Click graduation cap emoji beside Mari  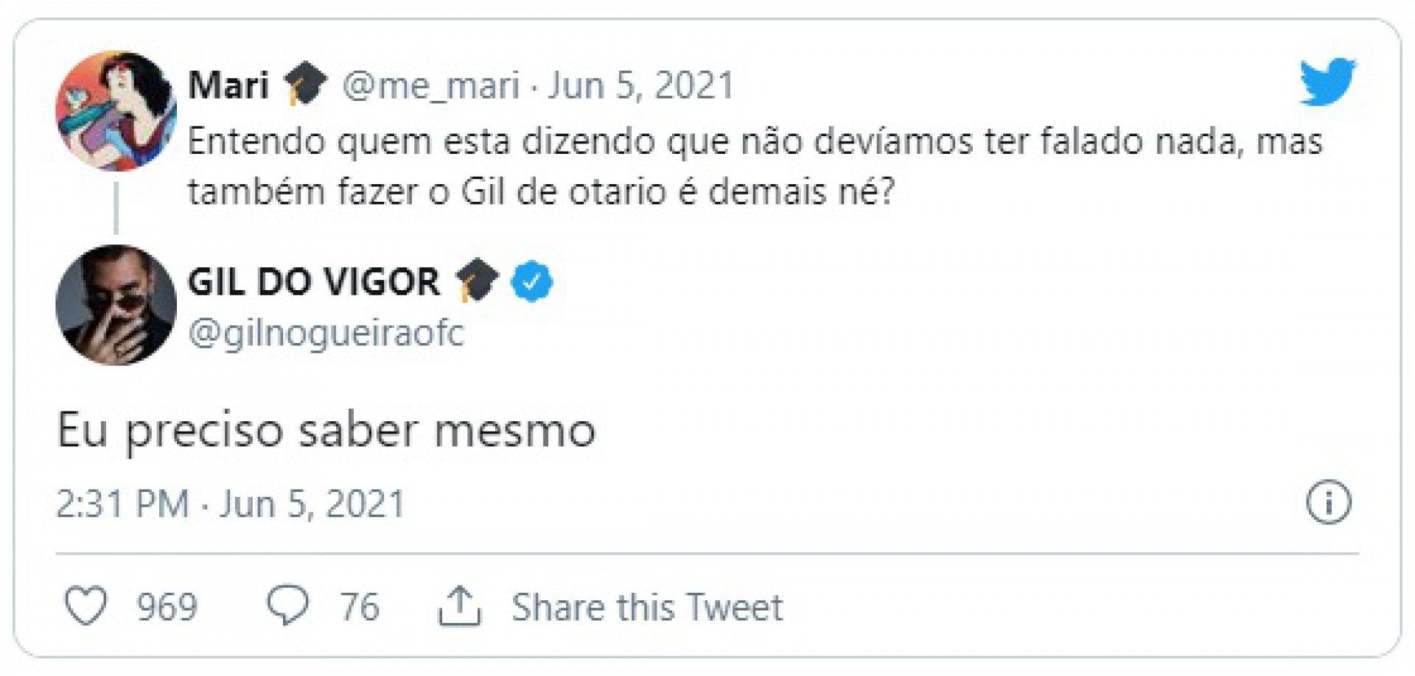(x=305, y=85)
